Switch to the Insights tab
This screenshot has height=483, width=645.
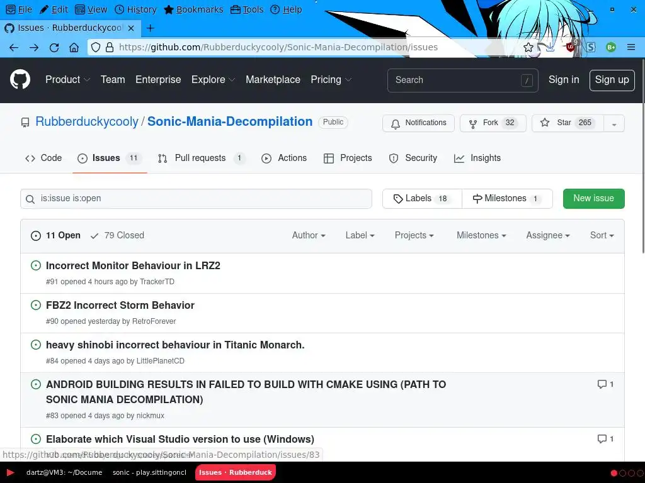pyautogui.click(x=477, y=158)
